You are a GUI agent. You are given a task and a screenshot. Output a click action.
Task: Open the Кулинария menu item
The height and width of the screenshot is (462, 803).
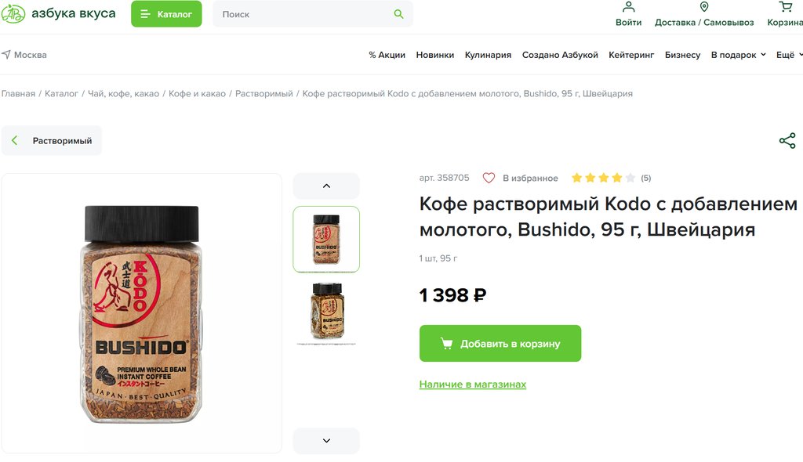click(x=488, y=55)
